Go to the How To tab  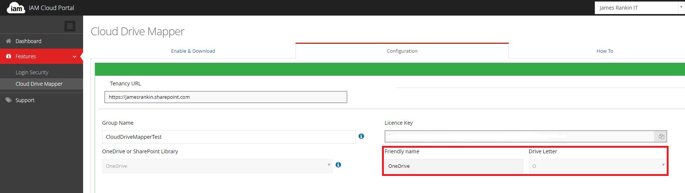(x=604, y=51)
